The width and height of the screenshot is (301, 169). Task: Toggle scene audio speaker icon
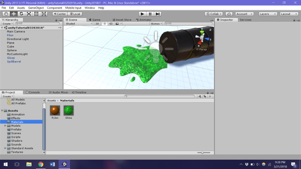click(x=111, y=23)
